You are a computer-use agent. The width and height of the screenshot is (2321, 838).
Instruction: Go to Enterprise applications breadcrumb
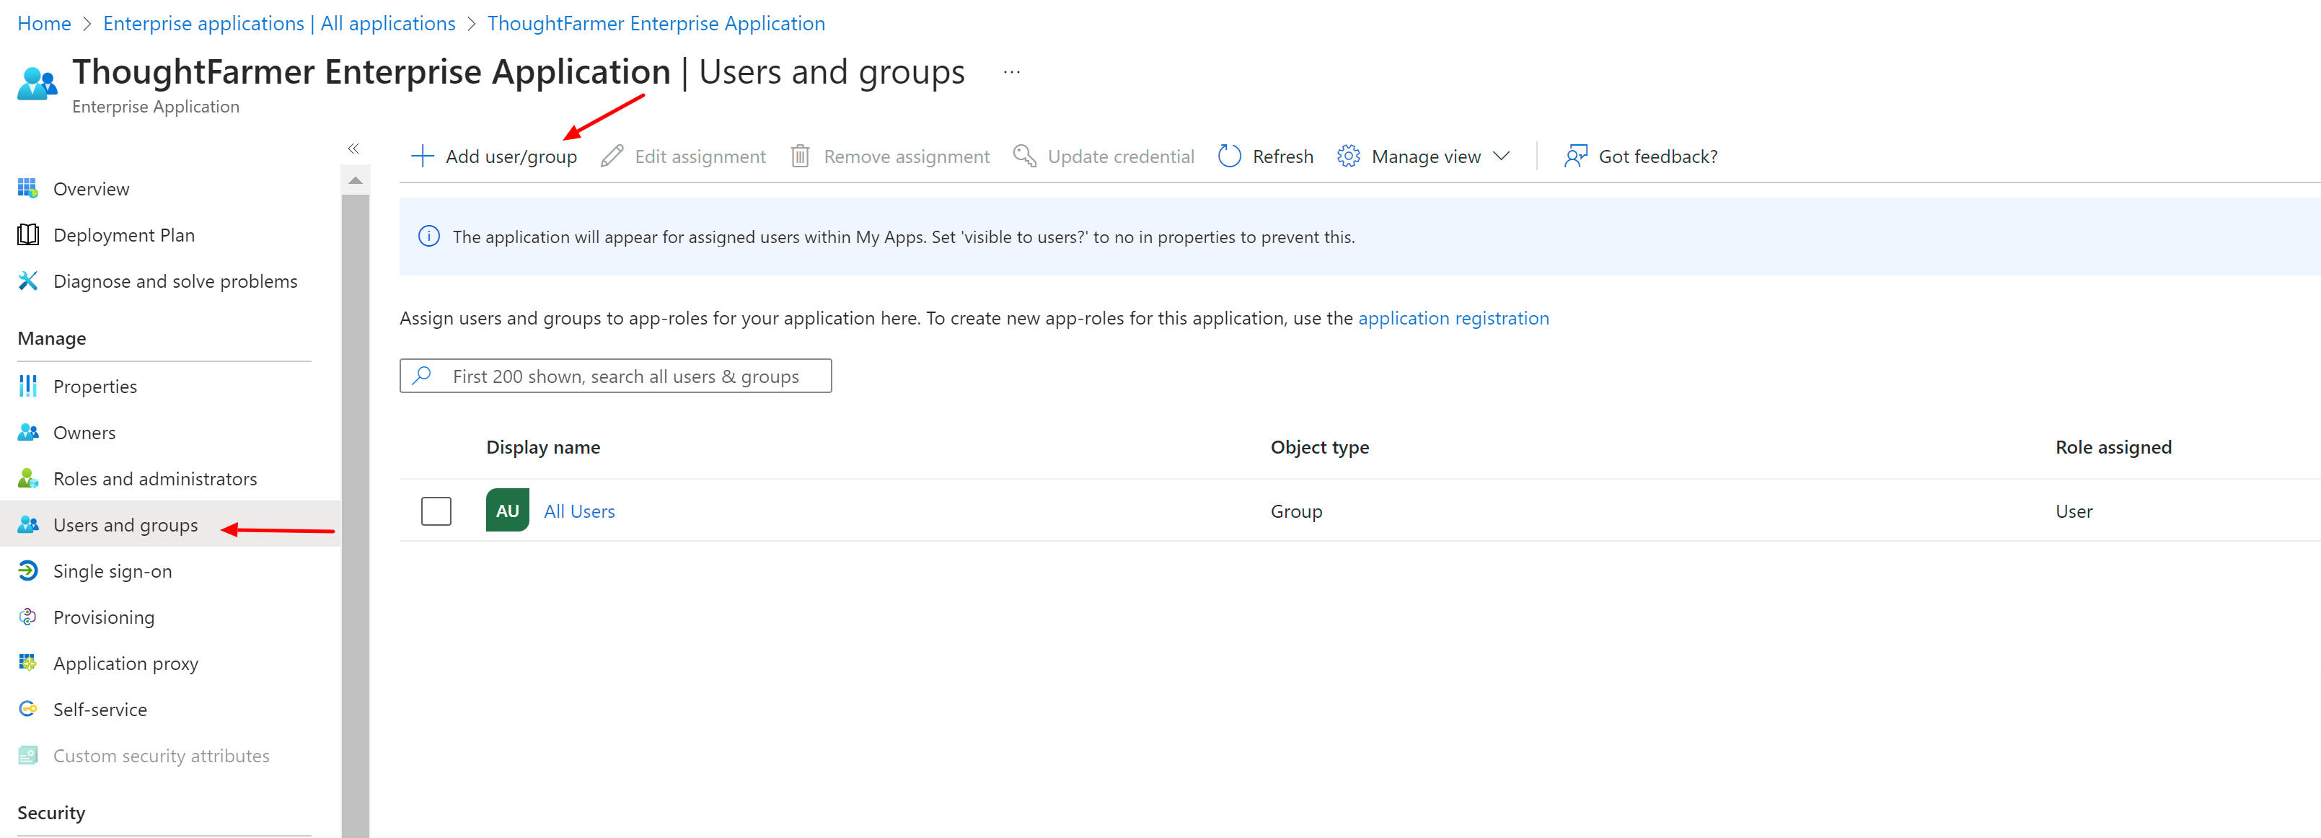pyautogui.click(x=279, y=23)
